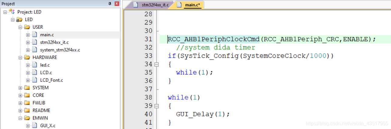Click the HARDWARE folder icon
The width and height of the screenshot is (391, 129).
pos(27,57)
